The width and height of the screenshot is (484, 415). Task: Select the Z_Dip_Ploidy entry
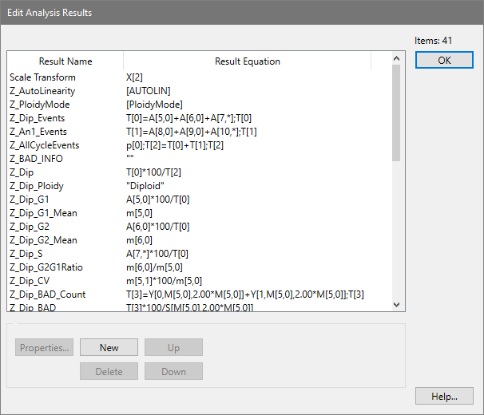[37, 186]
